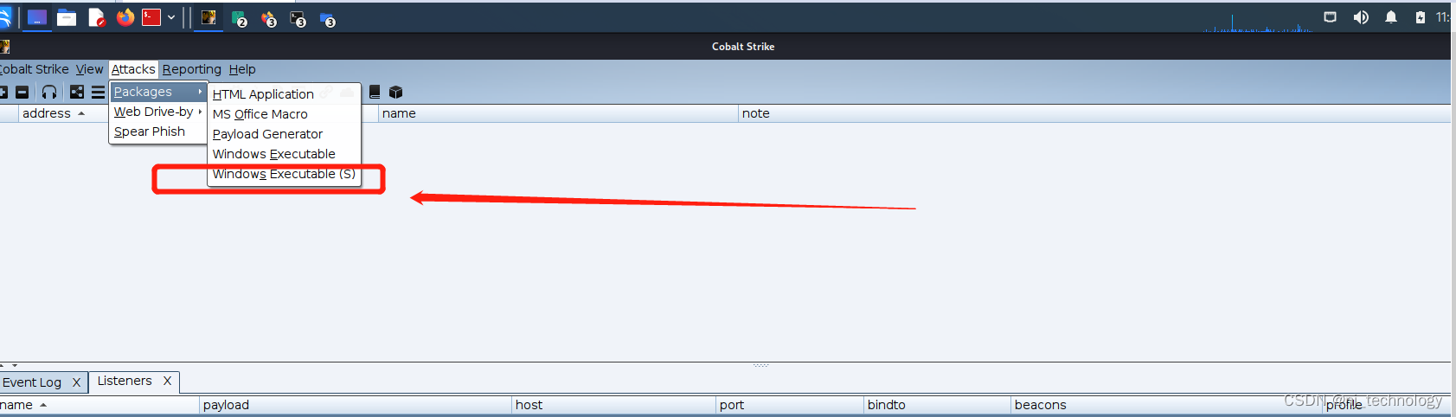
Task: Sort listeners by host column
Action: point(614,405)
